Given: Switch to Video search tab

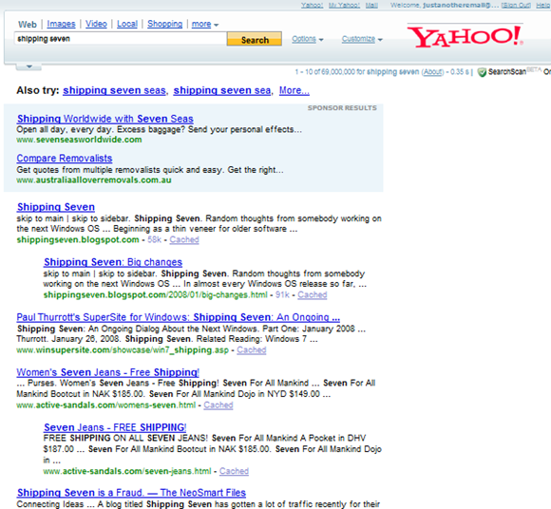Looking at the screenshot, I should [96, 24].
